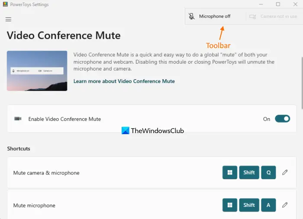This screenshot has width=303, height=219.
Task: Click the A key in the shortcut
Action: click(x=268, y=205)
